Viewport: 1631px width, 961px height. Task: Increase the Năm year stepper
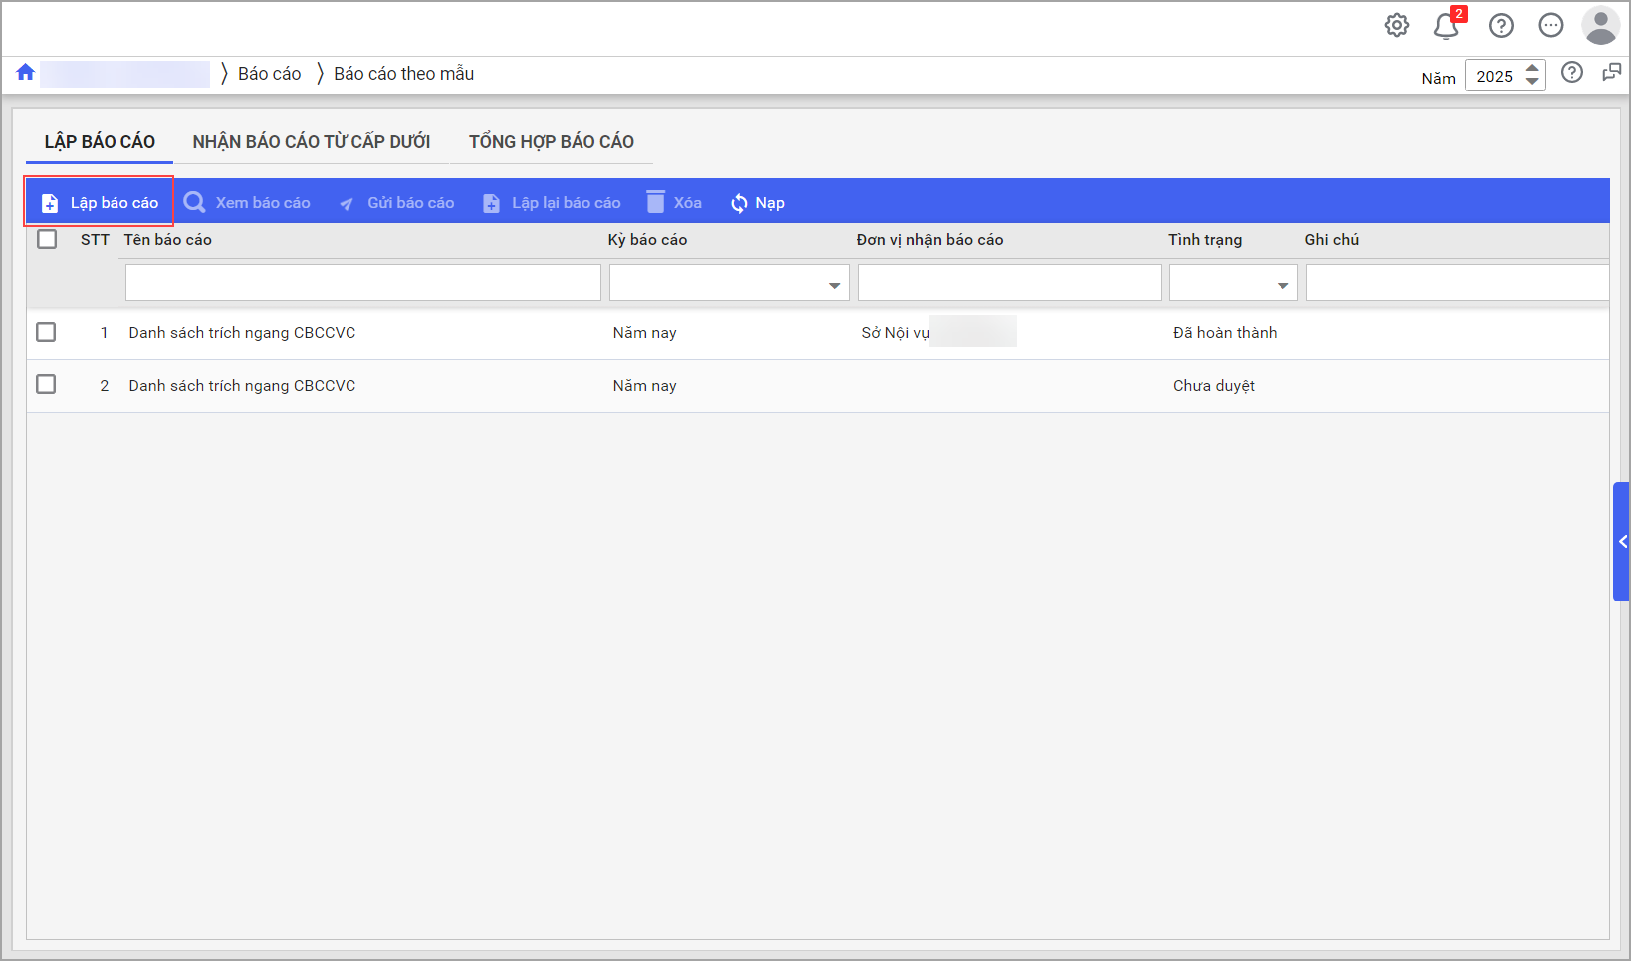(x=1533, y=69)
